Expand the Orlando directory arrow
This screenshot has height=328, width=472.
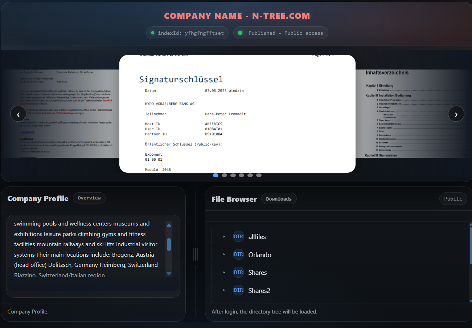(x=224, y=255)
